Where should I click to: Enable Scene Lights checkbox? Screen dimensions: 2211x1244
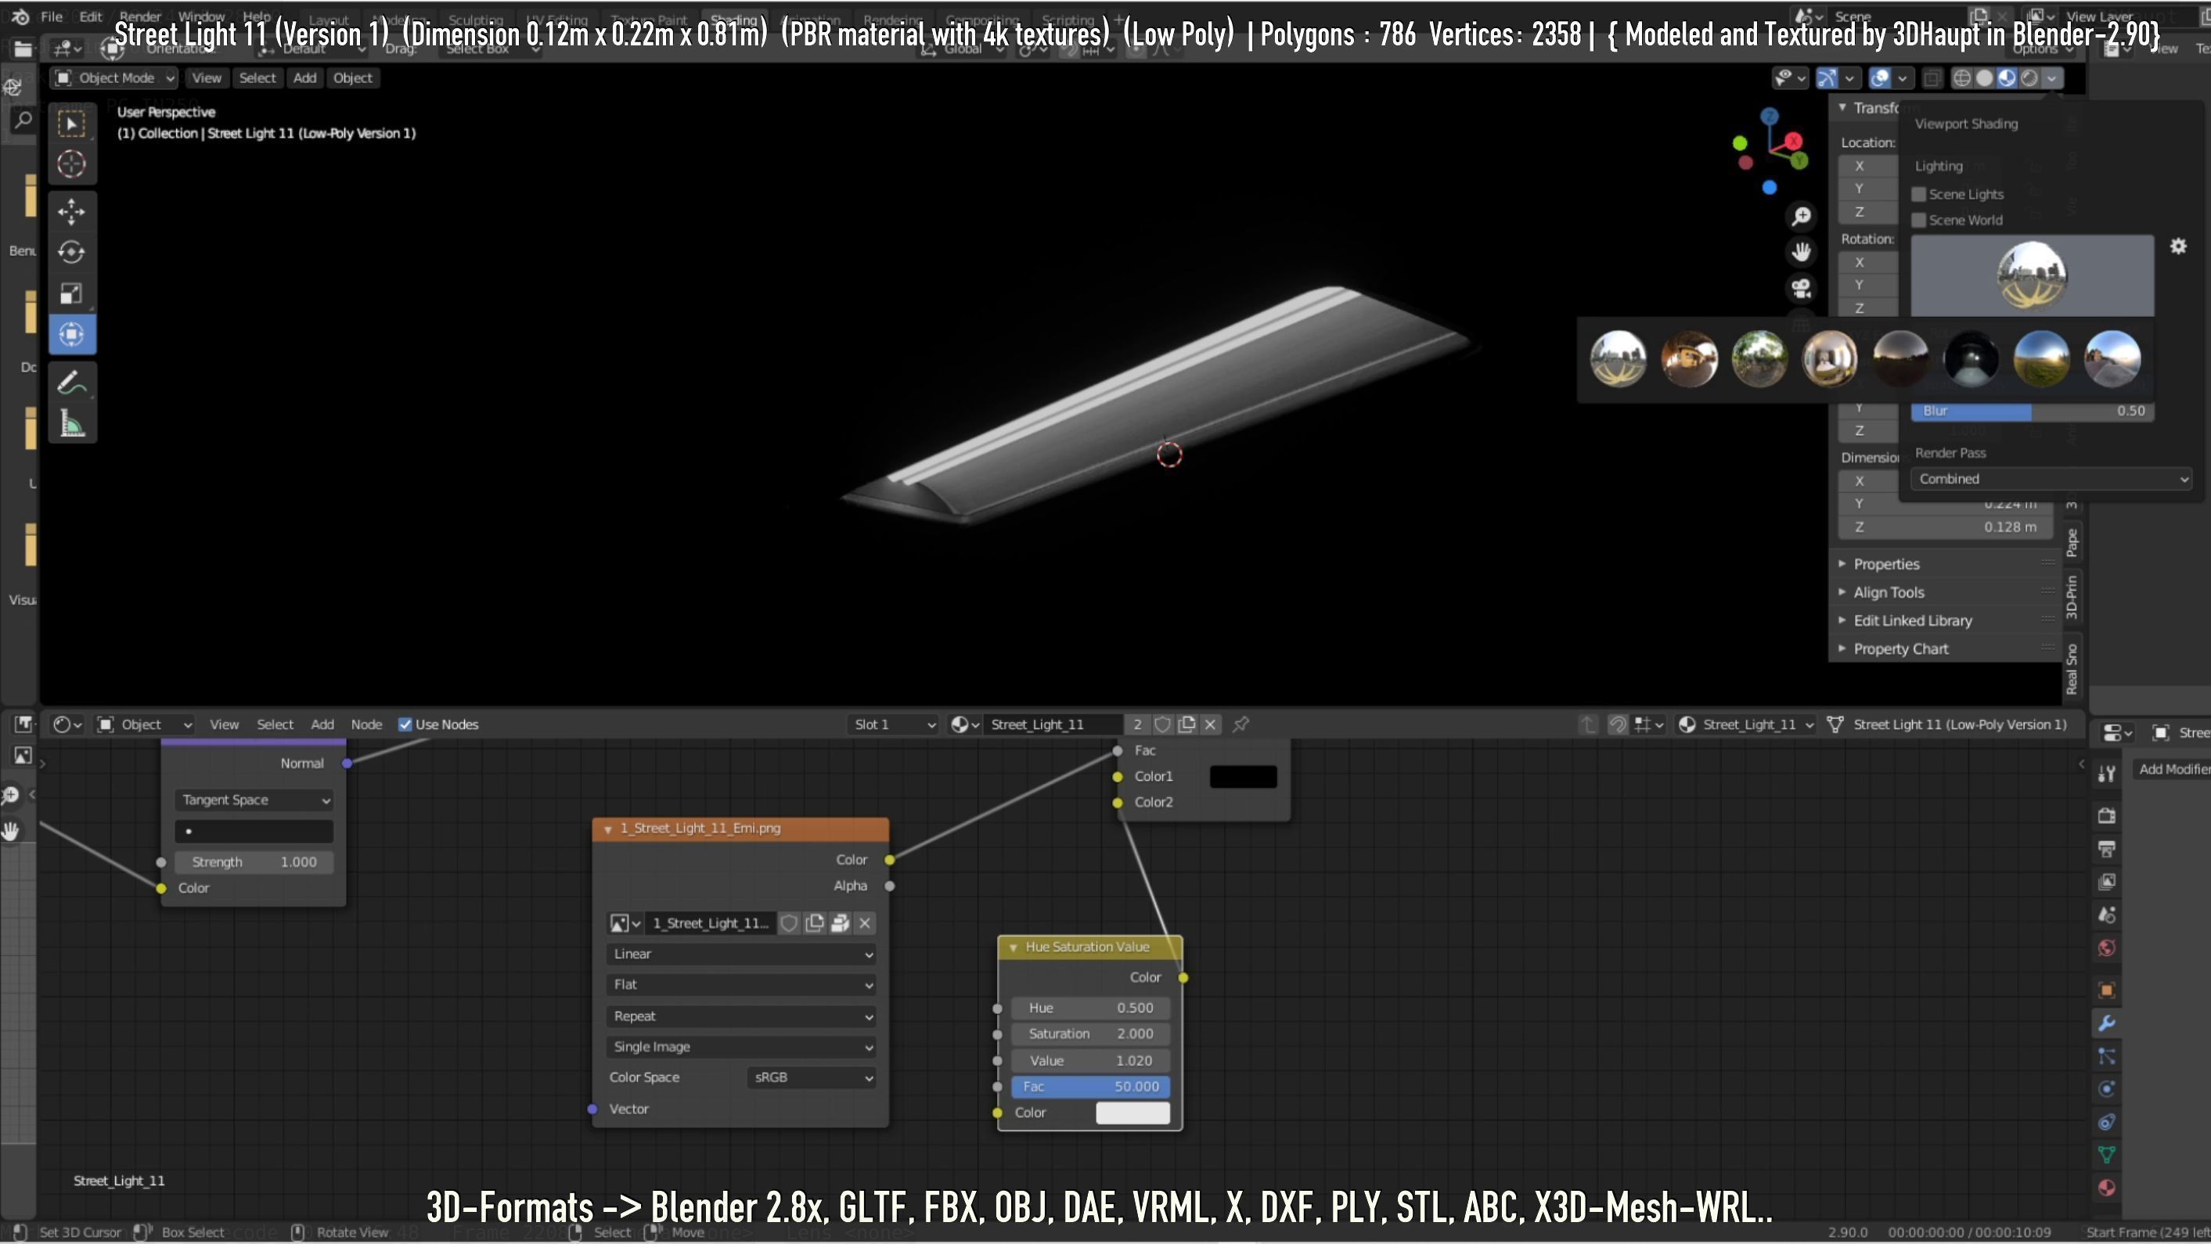click(x=1919, y=194)
